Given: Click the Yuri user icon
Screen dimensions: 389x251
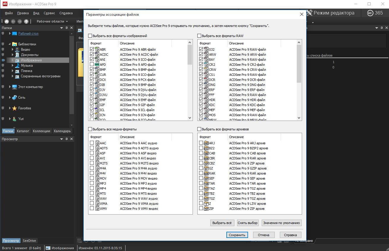Looking at the screenshot, I should tap(15, 119).
